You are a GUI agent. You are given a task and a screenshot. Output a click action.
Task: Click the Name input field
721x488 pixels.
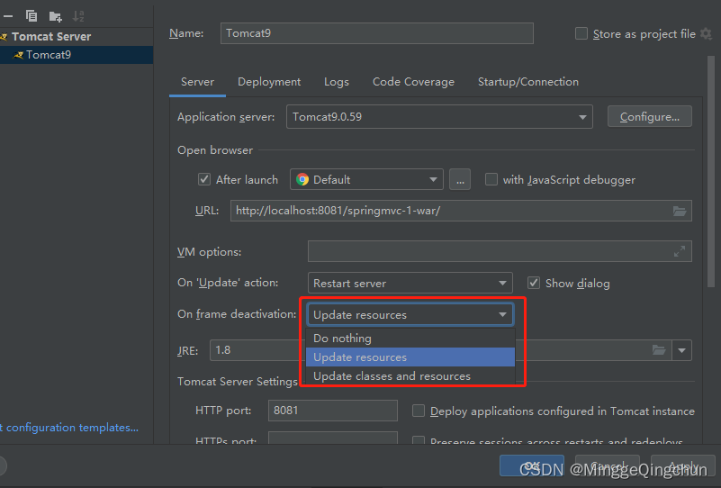[x=376, y=33]
